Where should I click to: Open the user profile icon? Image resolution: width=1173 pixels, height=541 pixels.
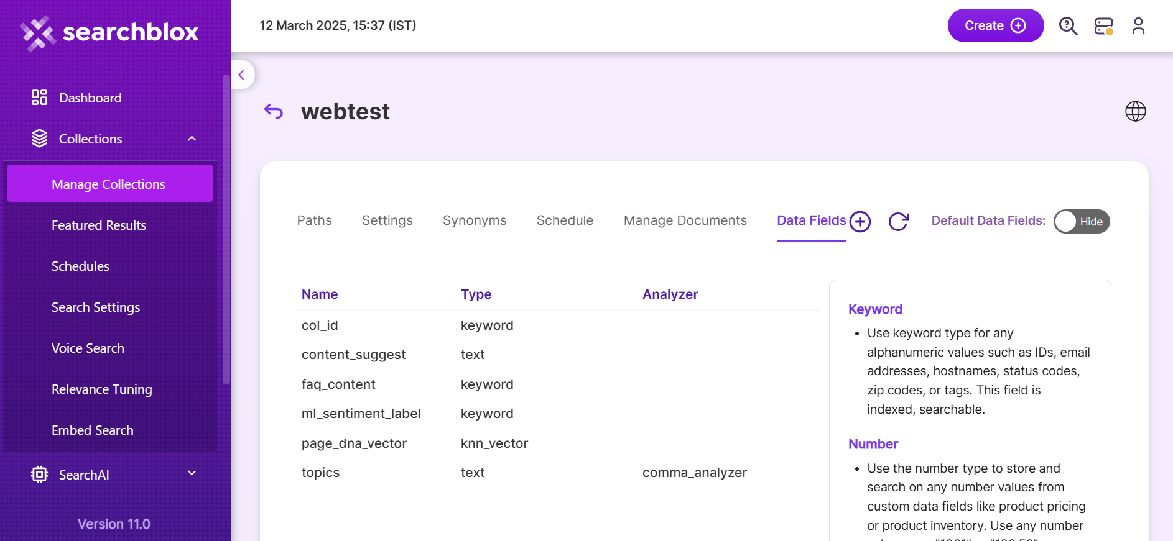(1138, 26)
